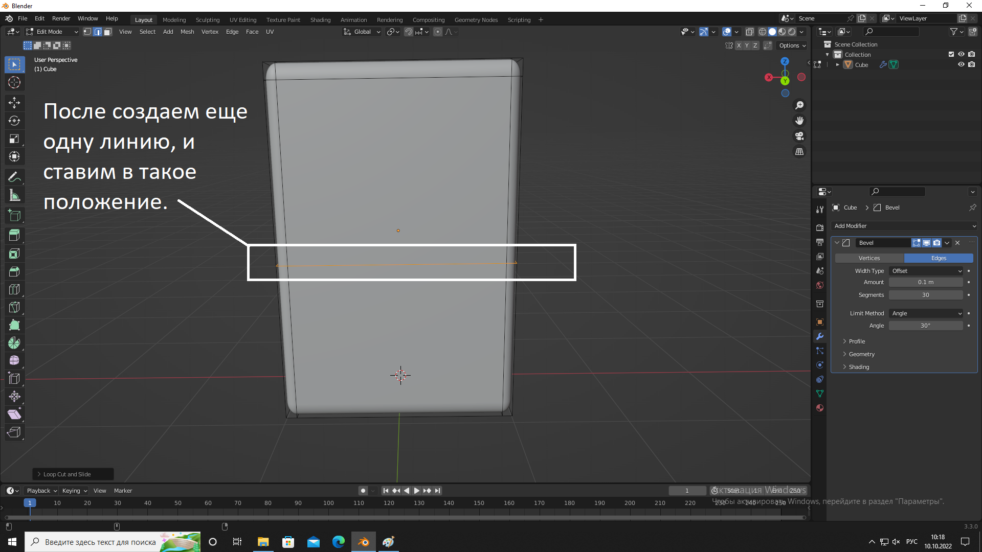Select the Rip Region tool
Viewport: 982px width, 552px height.
coord(14,432)
